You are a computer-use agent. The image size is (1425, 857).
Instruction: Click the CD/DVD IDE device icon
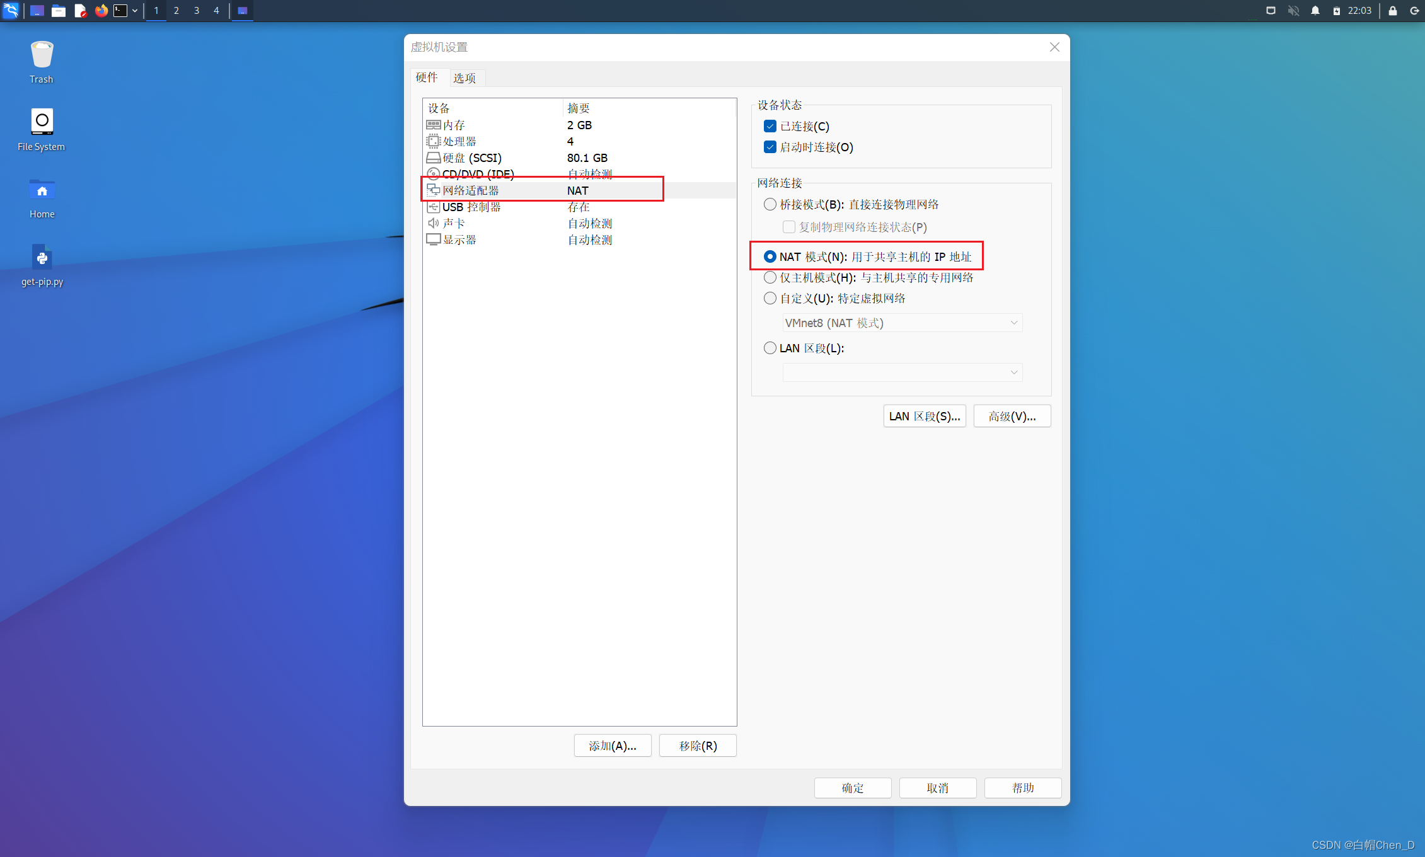(x=434, y=174)
